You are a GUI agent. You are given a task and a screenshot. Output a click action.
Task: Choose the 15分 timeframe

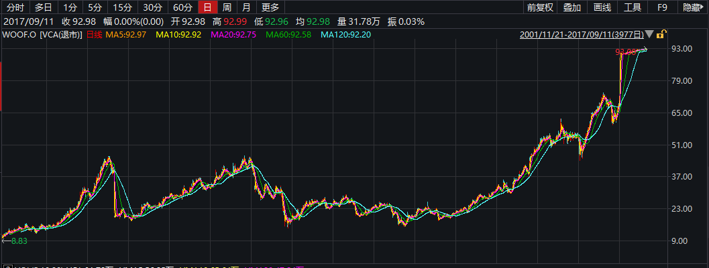click(123, 8)
